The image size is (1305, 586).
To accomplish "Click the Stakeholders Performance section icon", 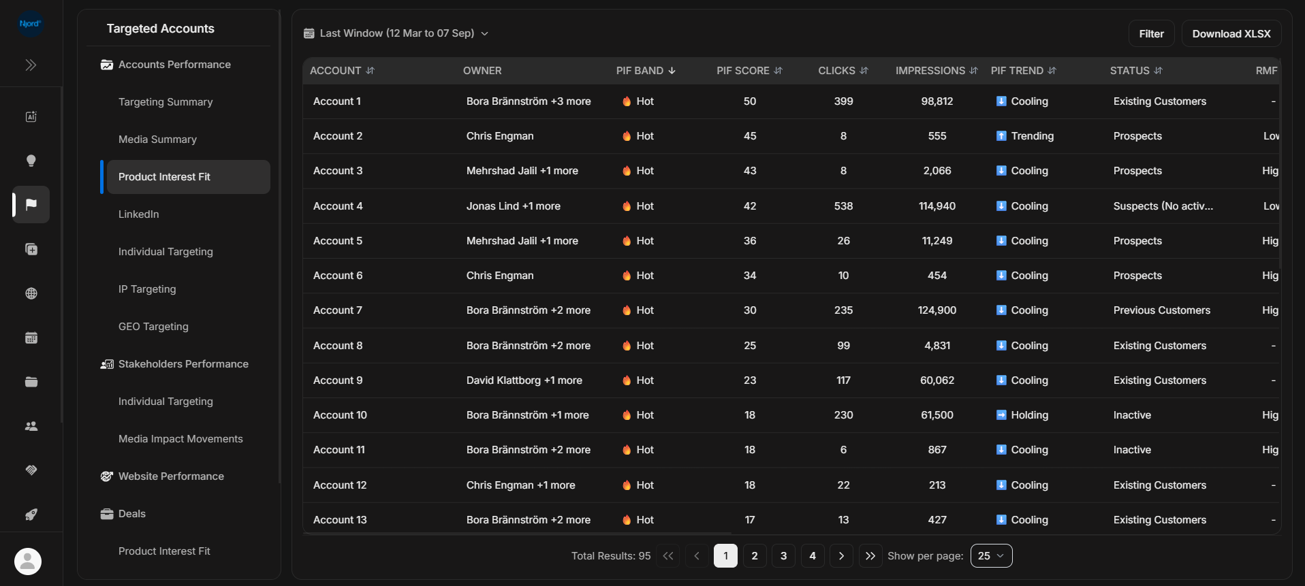I will (x=107, y=364).
